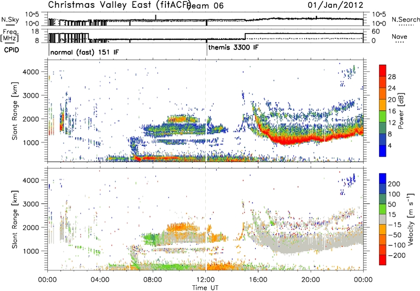Click the '18' frequency axis tick
This screenshot has width=420, height=291.
click(x=35, y=32)
